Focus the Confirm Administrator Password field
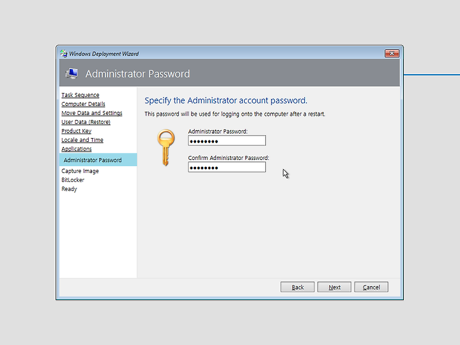Image resolution: width=460 pixels, height=345 pixels. tap(227, 167)
